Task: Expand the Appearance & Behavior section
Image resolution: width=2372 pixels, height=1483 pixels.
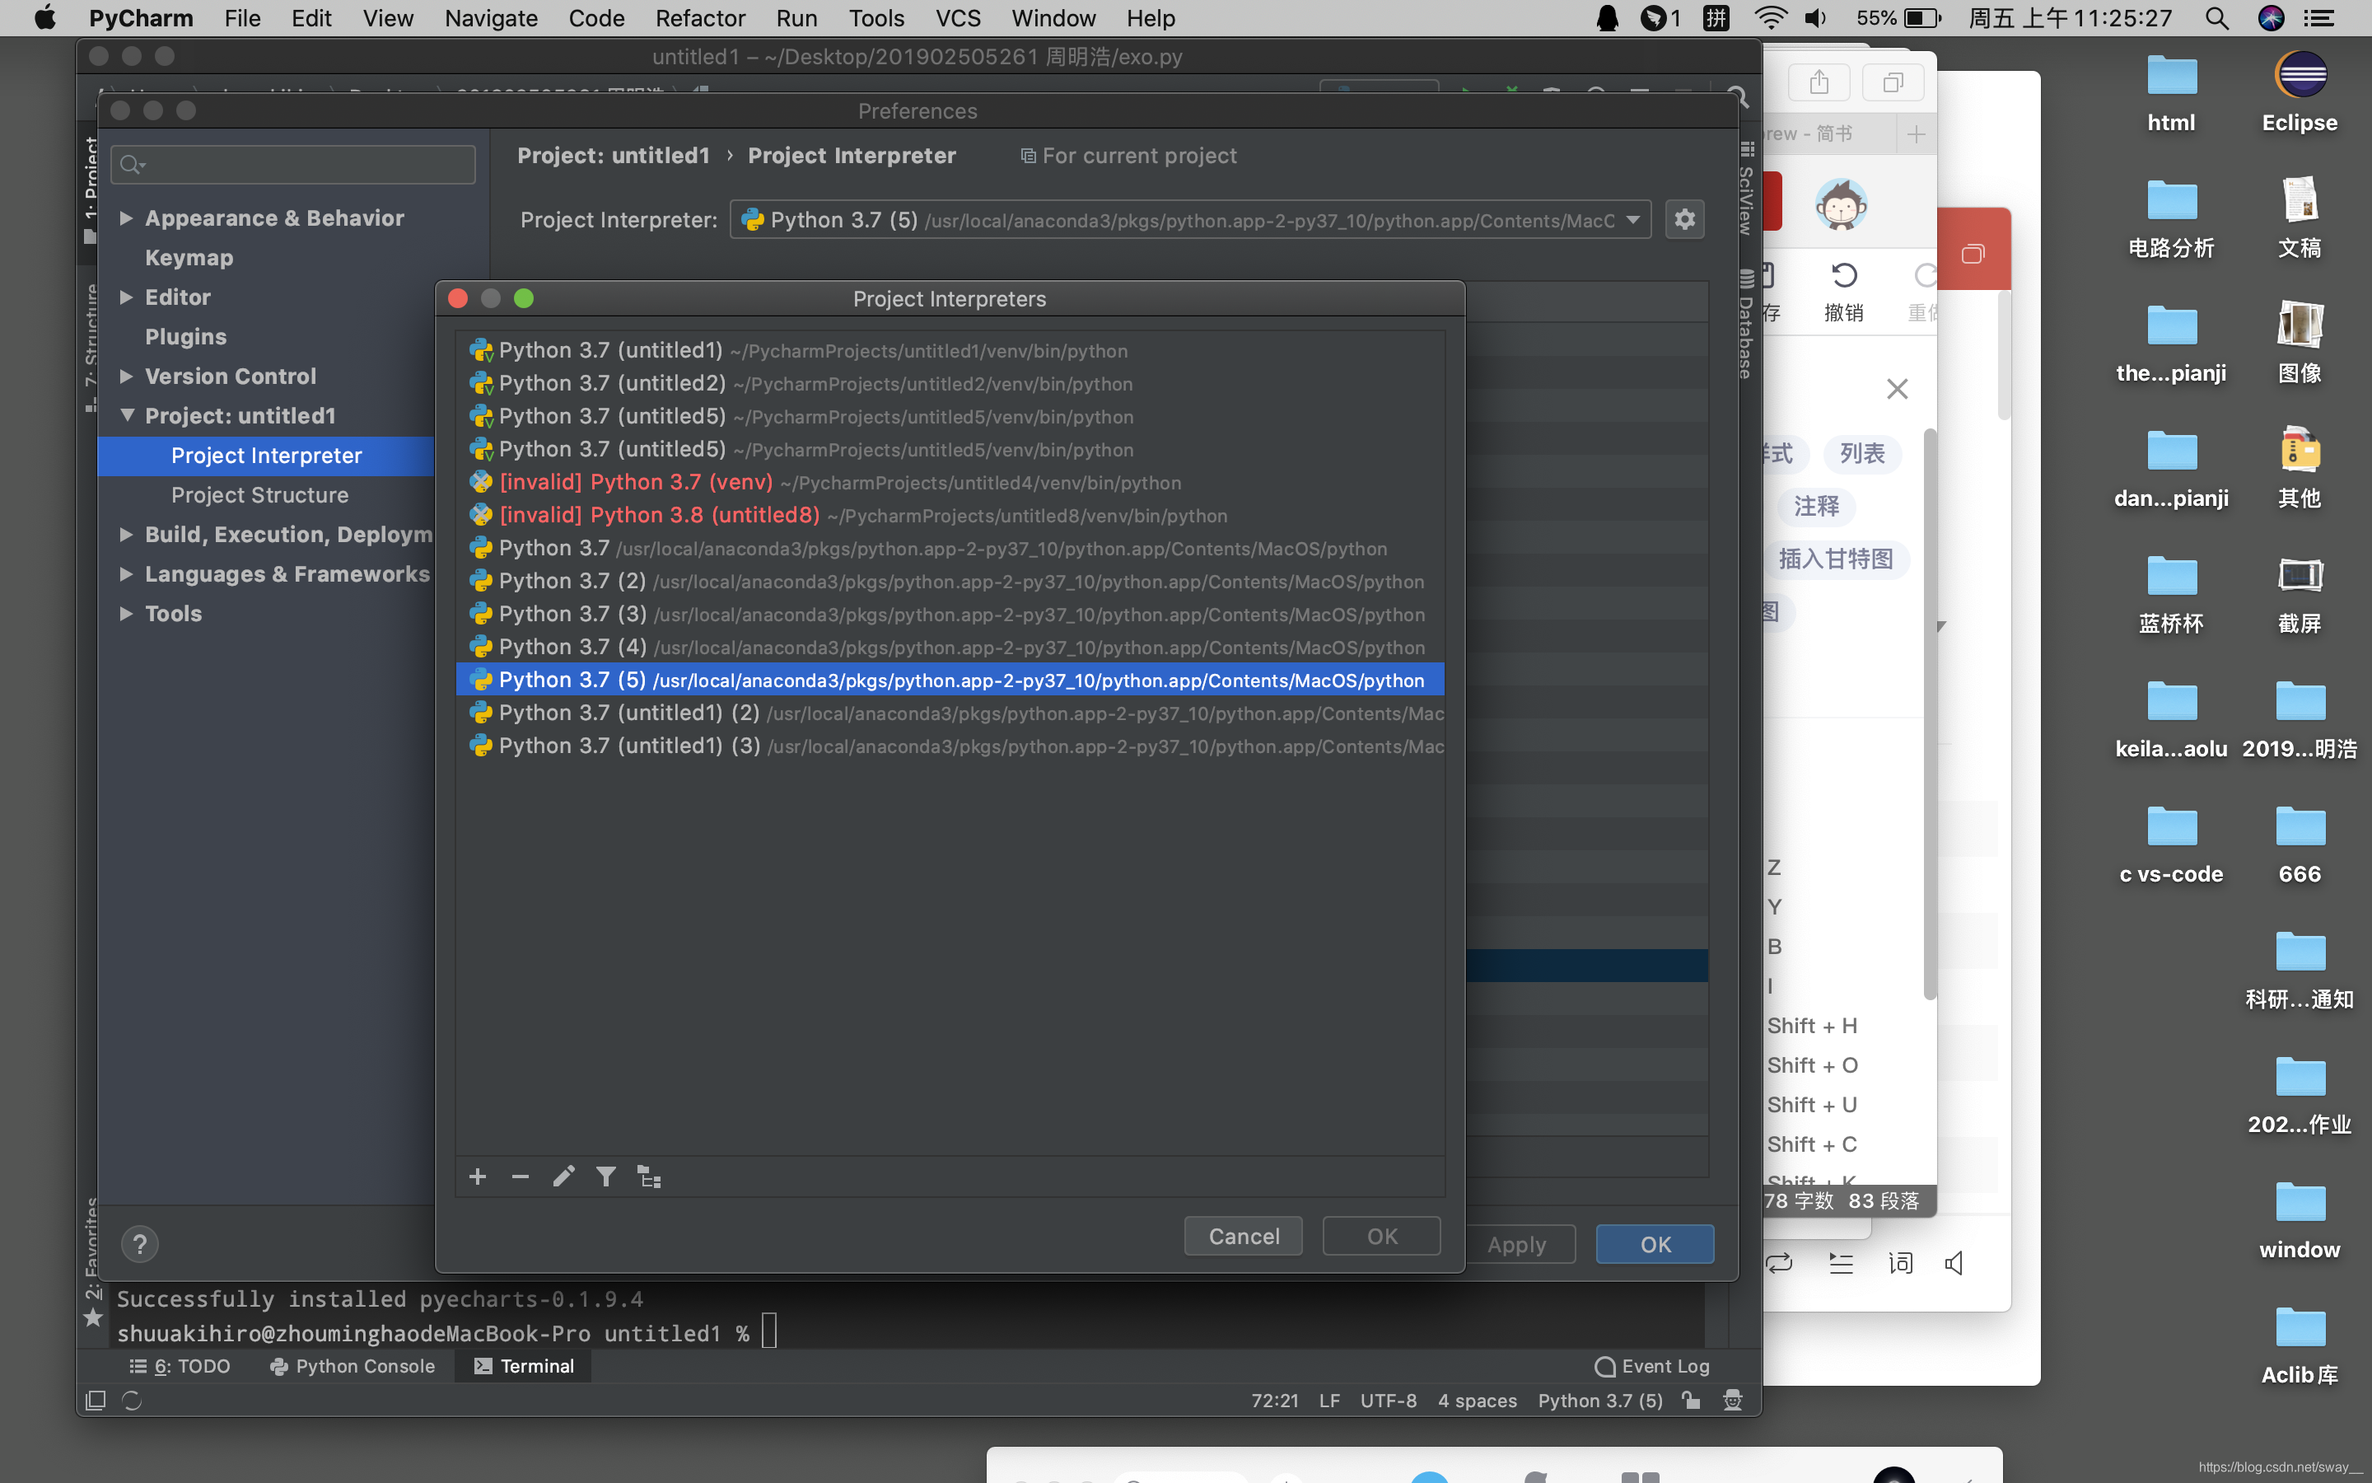Action: pyautogui.click(x=127, y=218)
